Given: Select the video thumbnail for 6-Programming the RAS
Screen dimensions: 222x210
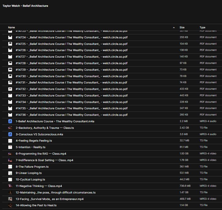Looking at the screenshot, I should [x=10, y=154].
